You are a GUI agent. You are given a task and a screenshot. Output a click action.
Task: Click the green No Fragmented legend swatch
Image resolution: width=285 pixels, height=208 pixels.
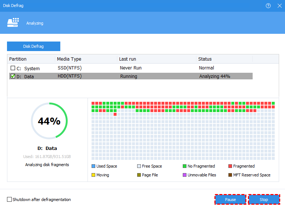185,166
